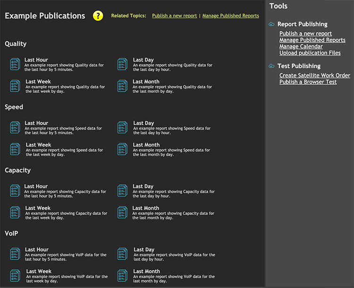
Task: Open the Capacity Last Day title
Action: [x=143, y=187]
